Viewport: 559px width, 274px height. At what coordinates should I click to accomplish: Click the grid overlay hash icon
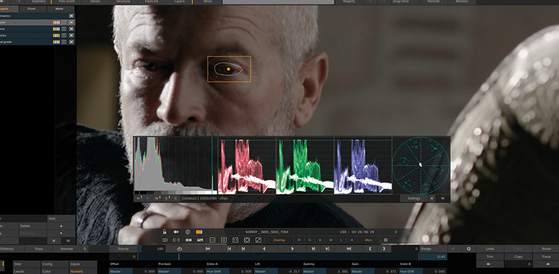pos(386,240)
